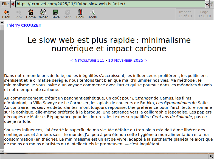The height and width of the screenshot is (159, 214).
Task: Open the Thierry CROUZET site link
Action: (24, 25)
